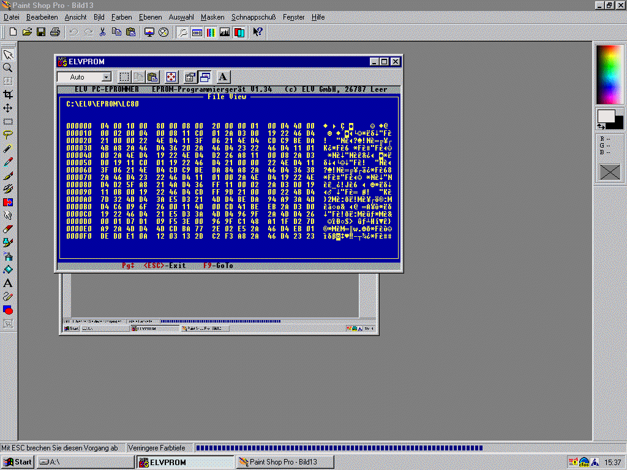The width and height of the screenshot is (627, 470).
Task: Open the Bearbeiten menu
Action: coord(42,17)
